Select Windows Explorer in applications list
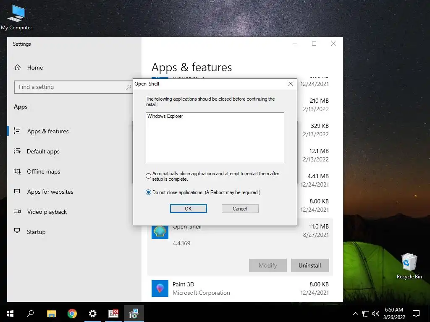Viewport: 430px width, 322px height. coord(165,116)
